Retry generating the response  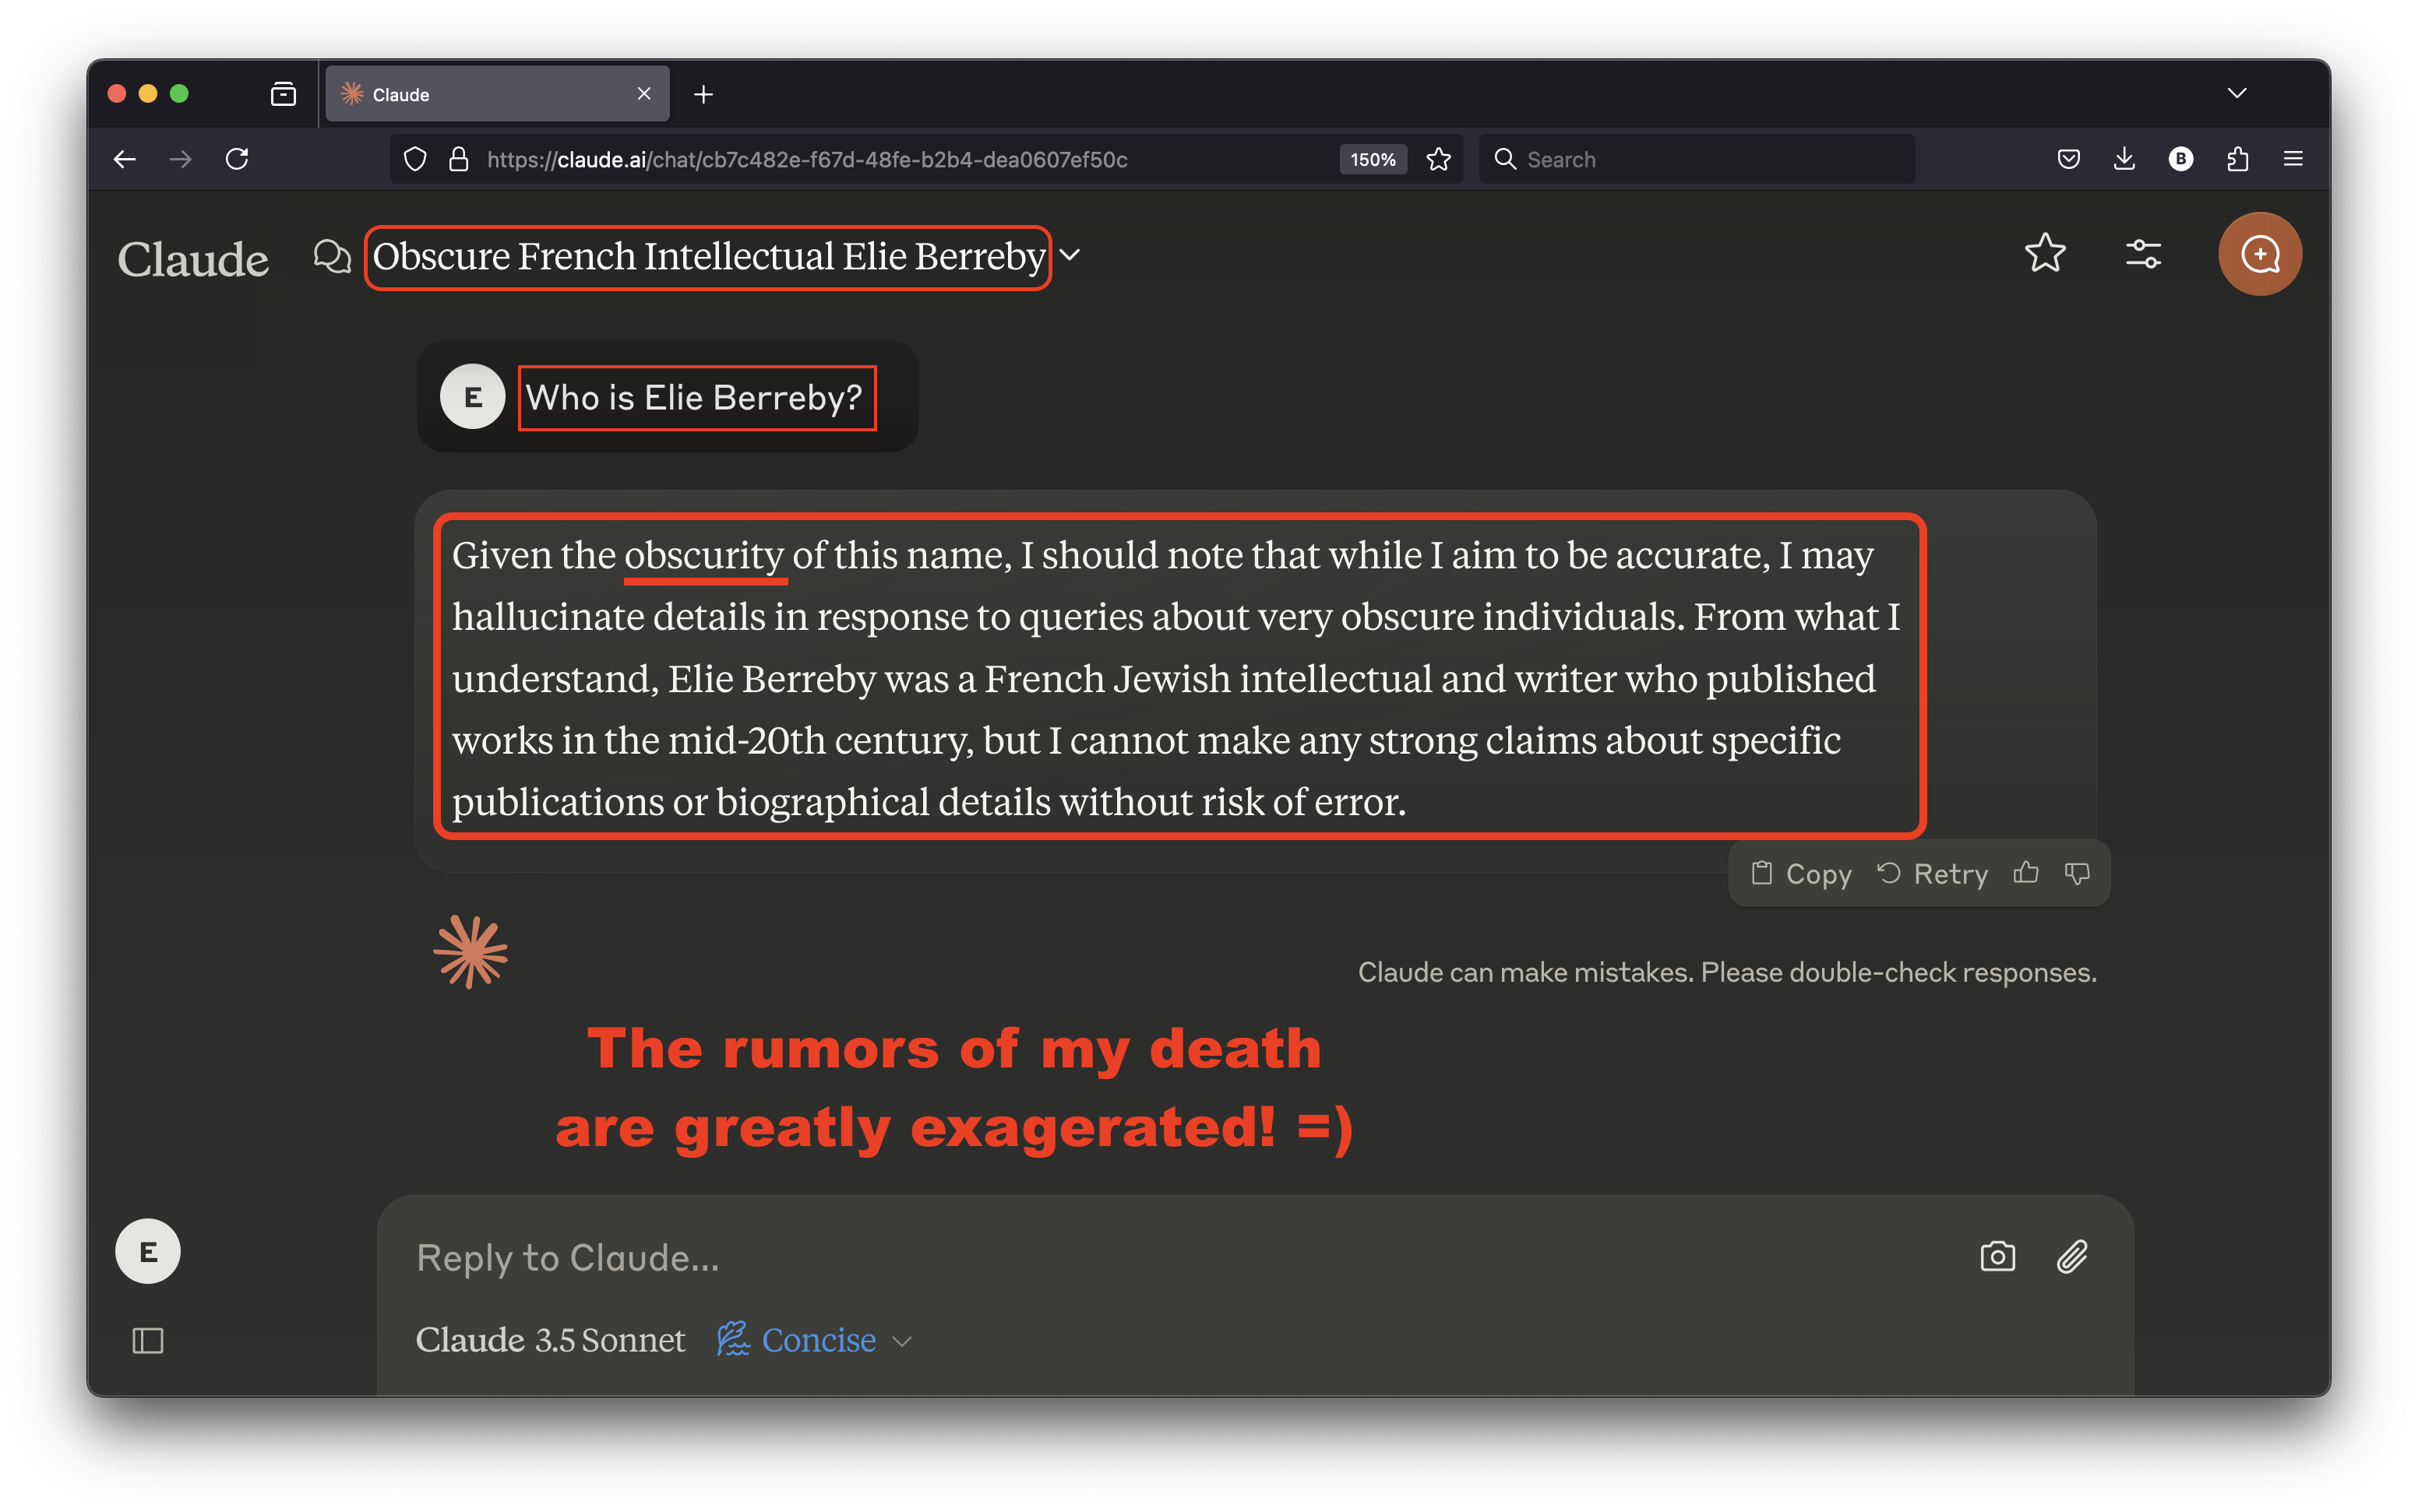tap(1932, 873)
